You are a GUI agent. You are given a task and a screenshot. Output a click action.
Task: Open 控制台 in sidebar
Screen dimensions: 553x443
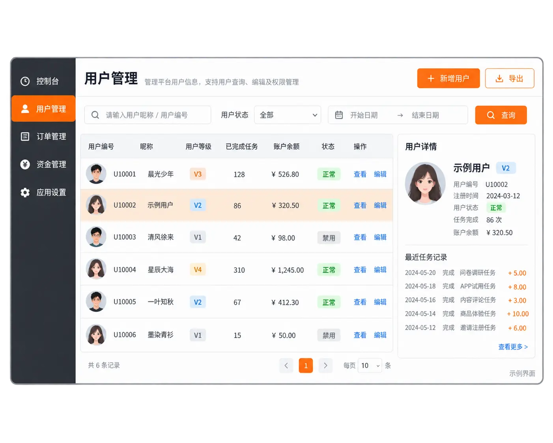pyautogui.click(x=43, y=81)
